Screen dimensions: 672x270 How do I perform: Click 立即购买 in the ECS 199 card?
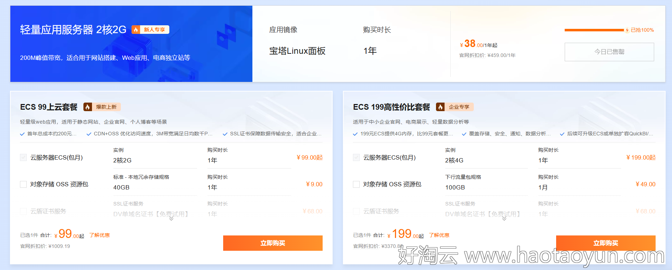click(x=606, y=243)
